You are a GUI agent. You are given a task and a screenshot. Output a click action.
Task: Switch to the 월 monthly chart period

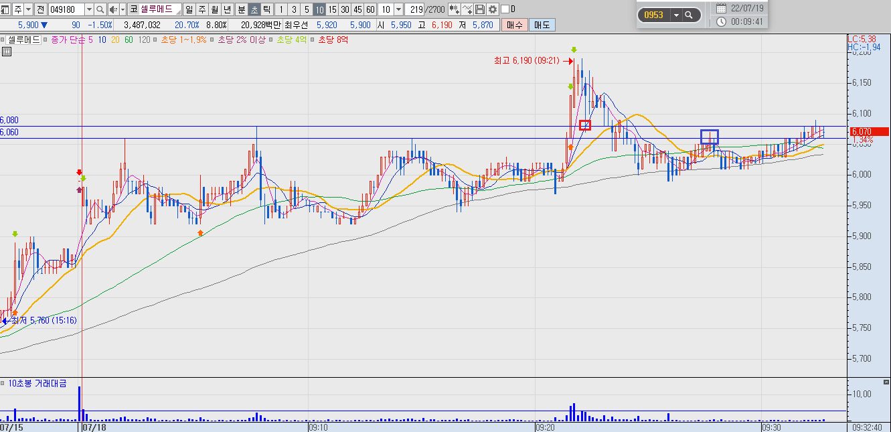click(x=214, y=9)
